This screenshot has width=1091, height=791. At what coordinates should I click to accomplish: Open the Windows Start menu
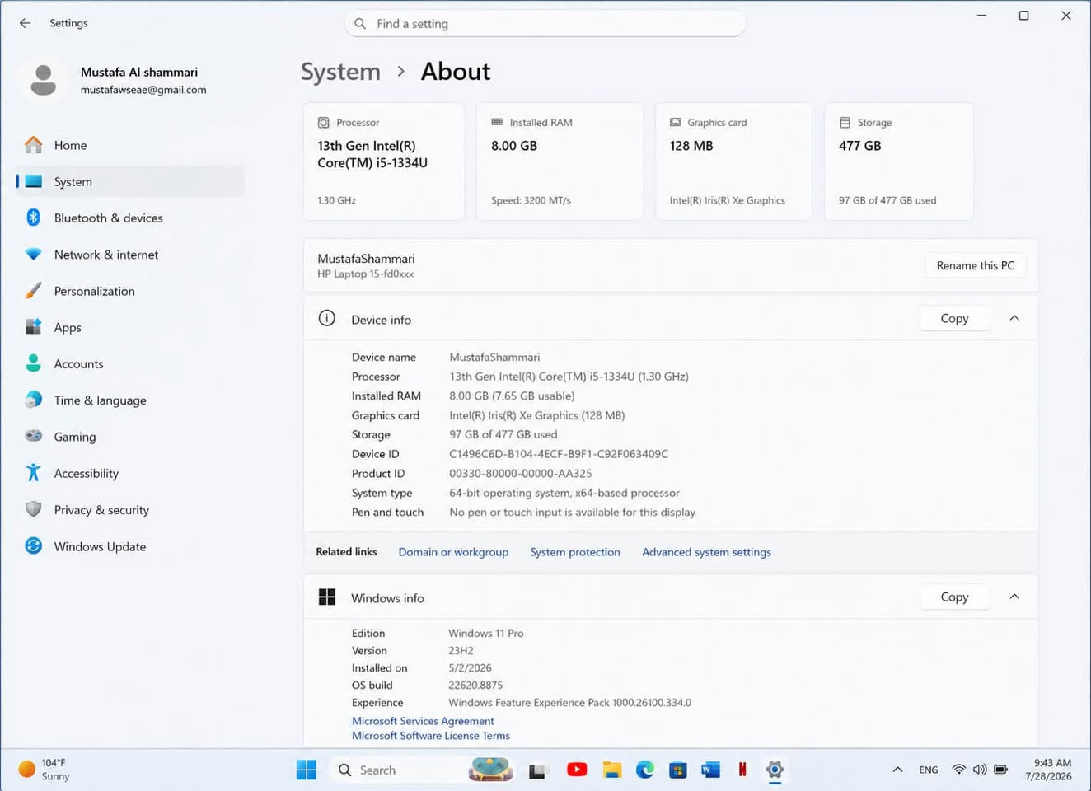click(x=307, y=770)
